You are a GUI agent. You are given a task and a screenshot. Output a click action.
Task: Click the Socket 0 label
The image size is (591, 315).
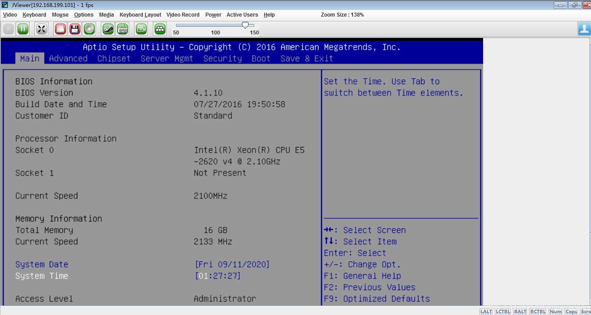click(35, 150)
